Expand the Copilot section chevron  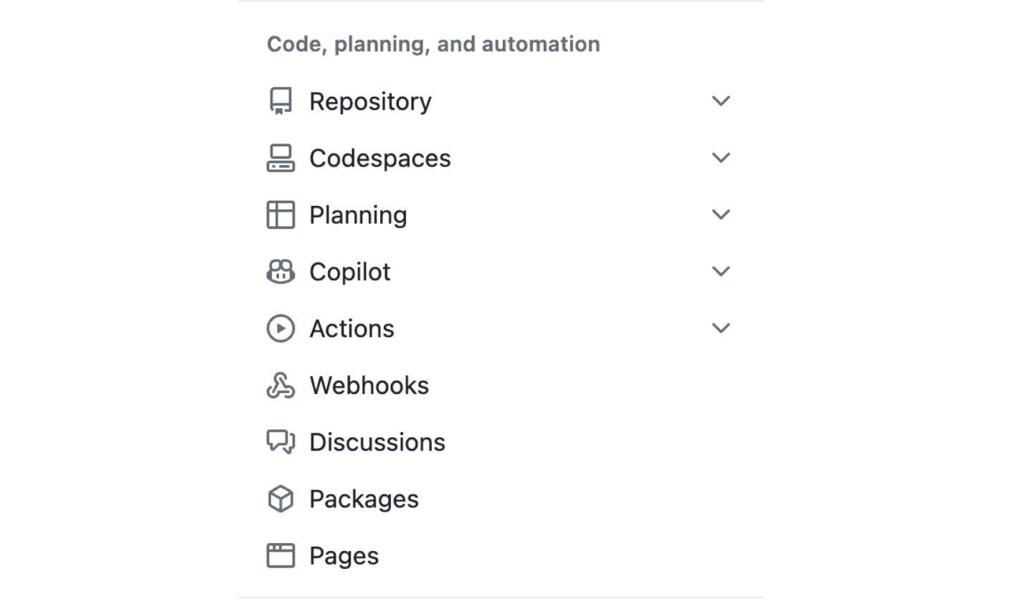(721, 271)
